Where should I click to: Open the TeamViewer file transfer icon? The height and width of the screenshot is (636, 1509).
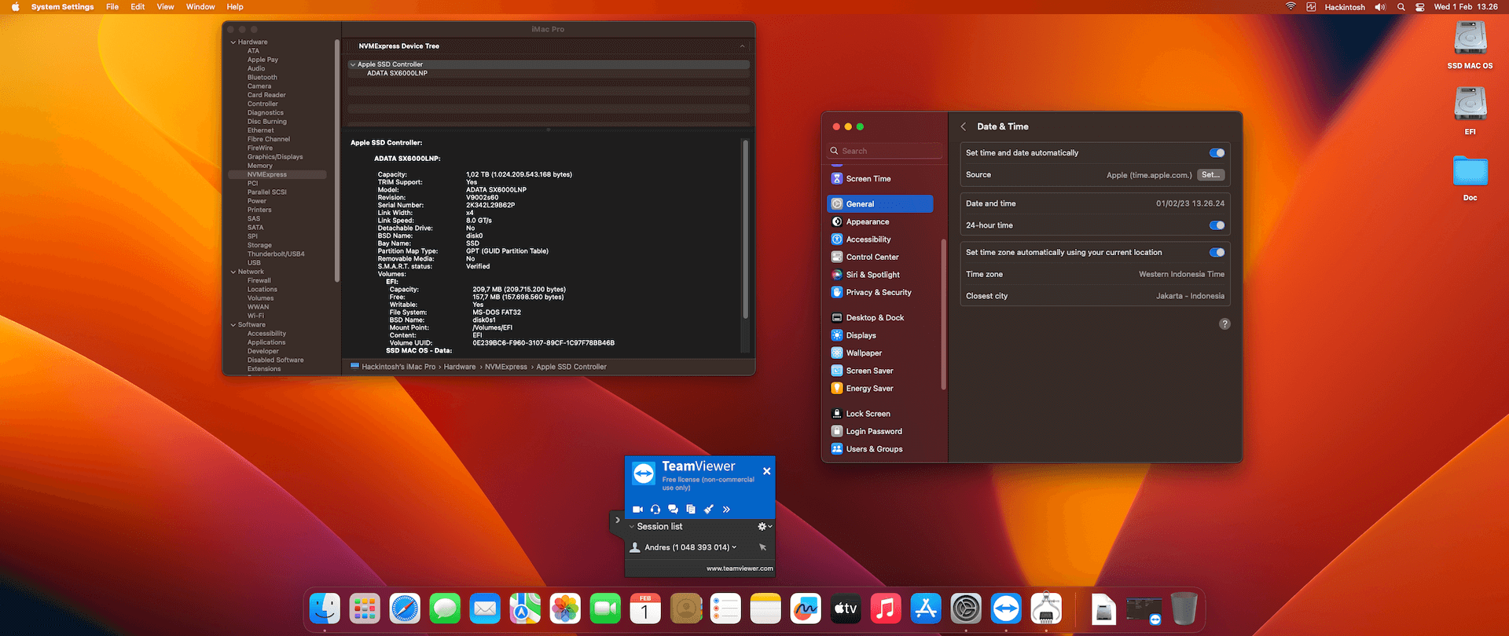tap(691, 510)
